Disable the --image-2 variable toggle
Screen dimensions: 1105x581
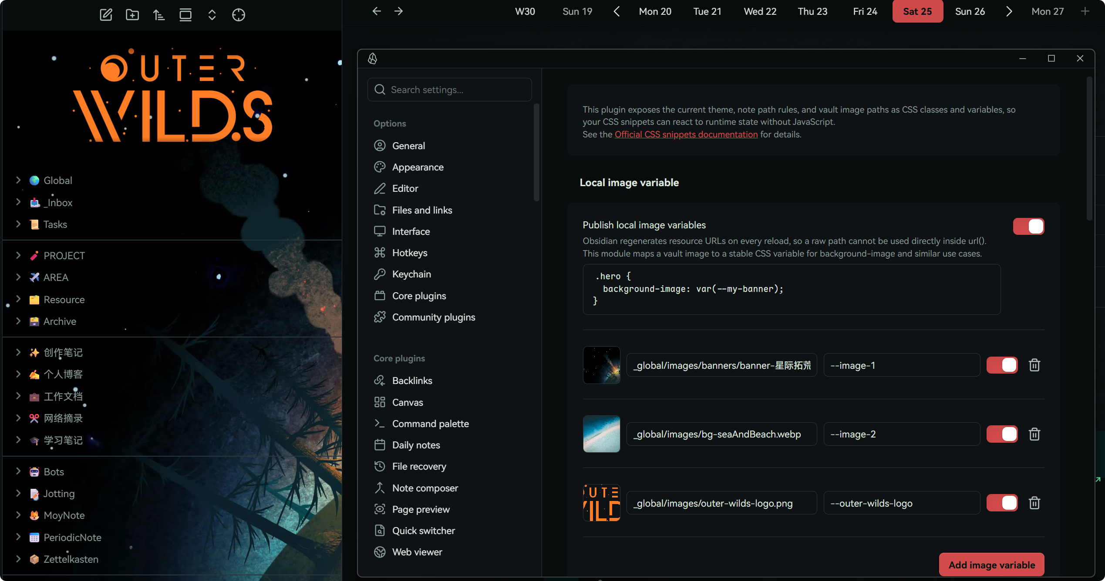tap(1002, 434)
